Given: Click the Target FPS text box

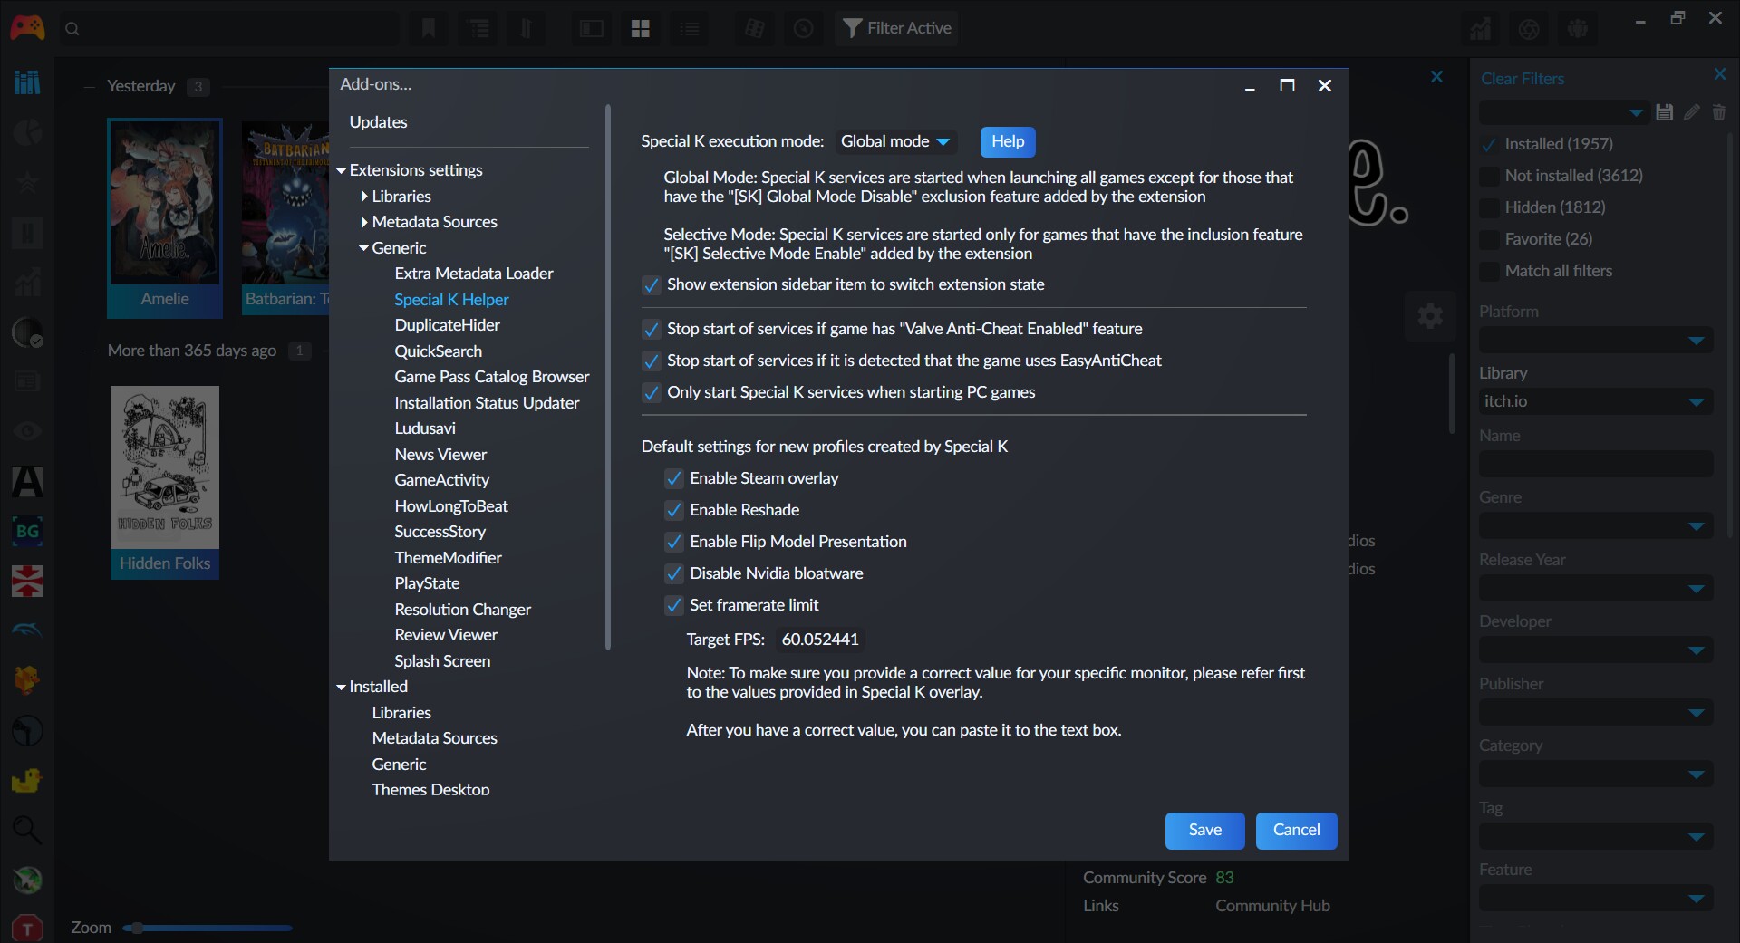Looking at the screenshot, I should (x=820, y=640).
